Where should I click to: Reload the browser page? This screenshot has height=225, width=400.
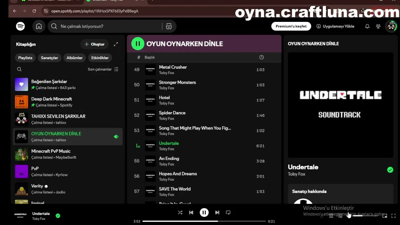pos(34,11)
